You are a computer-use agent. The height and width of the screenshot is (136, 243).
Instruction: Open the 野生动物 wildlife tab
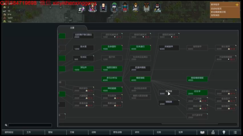click(x=121, y=132)
